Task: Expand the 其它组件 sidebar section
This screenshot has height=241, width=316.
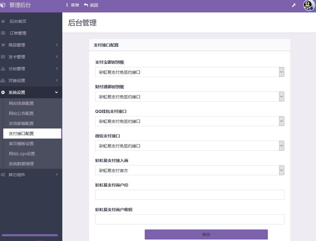Action: click(31, 175)
